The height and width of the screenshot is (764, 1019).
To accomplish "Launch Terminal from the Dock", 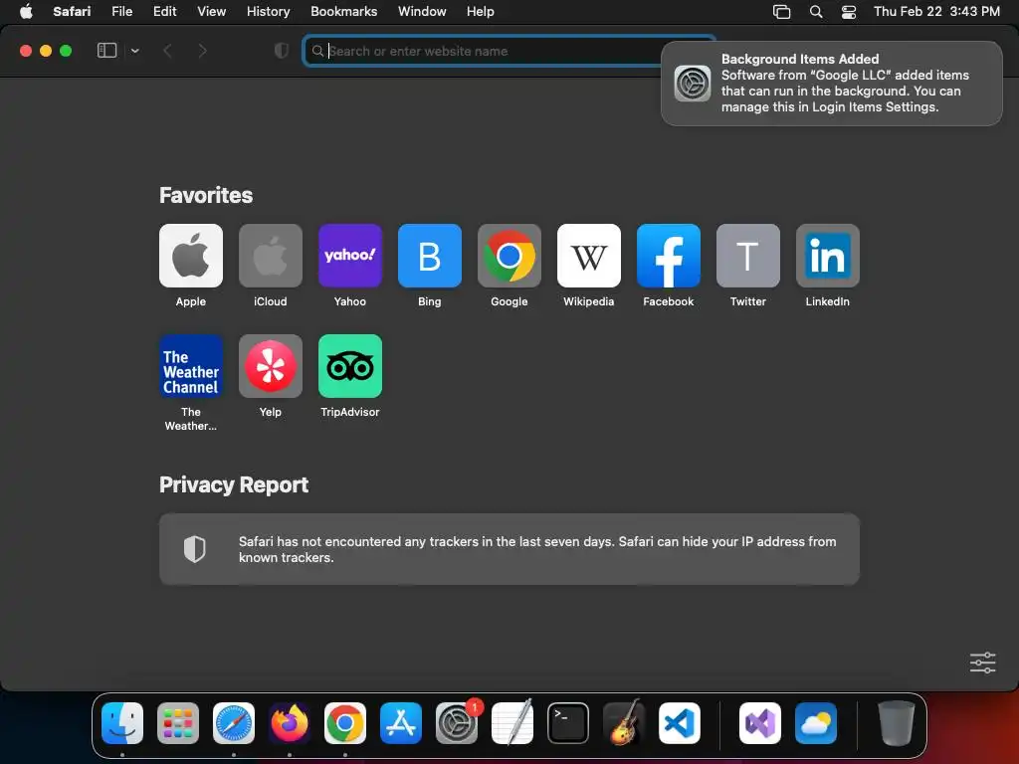I will 568,722.
